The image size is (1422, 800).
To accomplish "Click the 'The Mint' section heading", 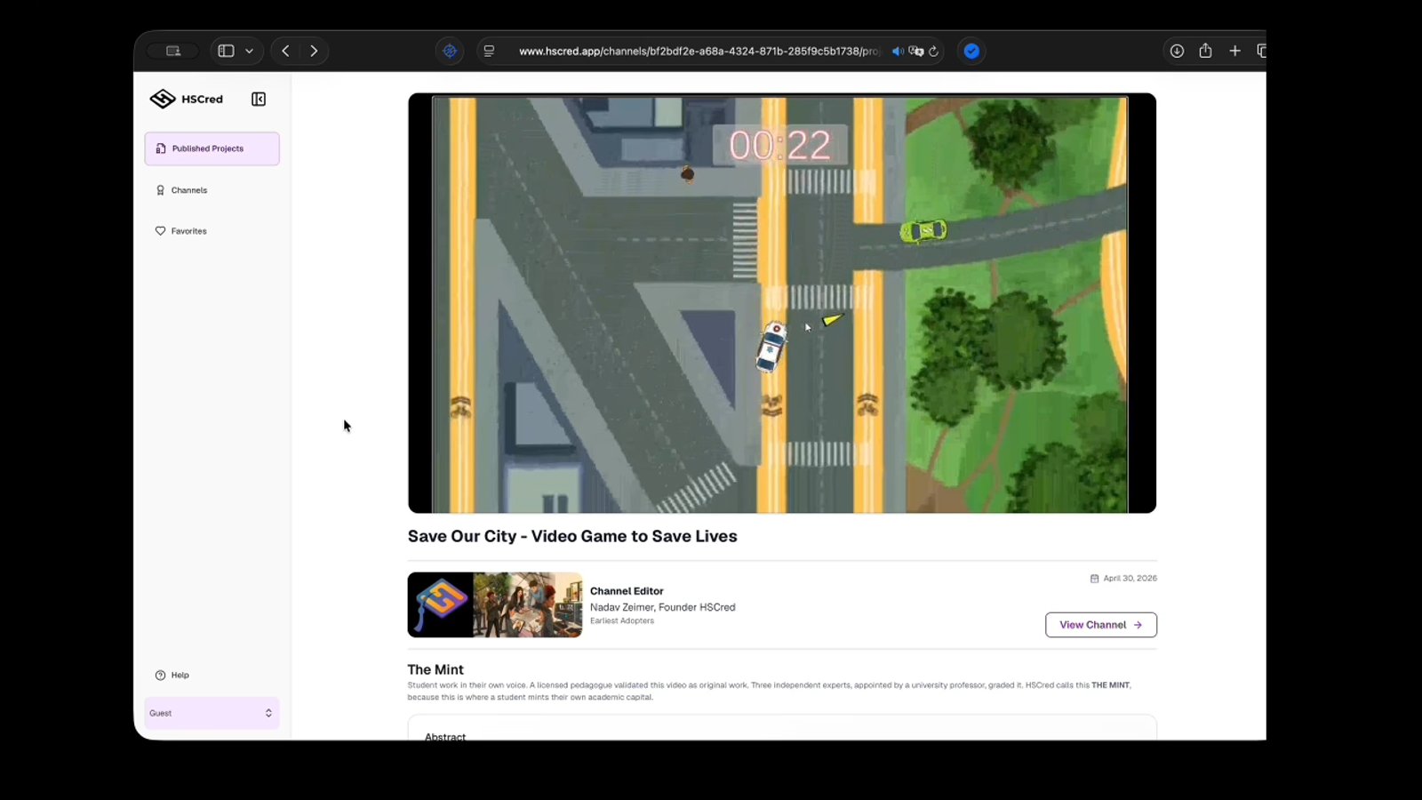I will [x=435, y=669].
